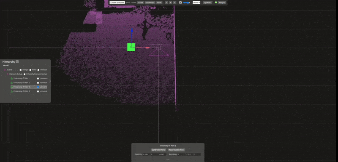Toggle the IntensityCameraSetup checkbox
Viewport: 338px width, 162px height.
point(25,74)
